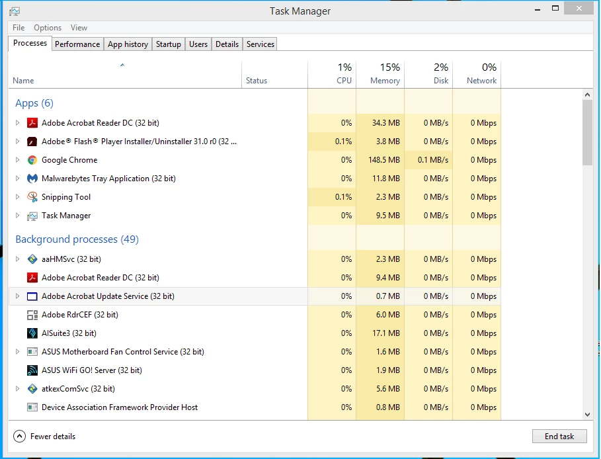Click Acrobat Reader app's 34.3 MB memory value
Image resolution: width=601 pixels, height=459 pixels.
[386, 123]
